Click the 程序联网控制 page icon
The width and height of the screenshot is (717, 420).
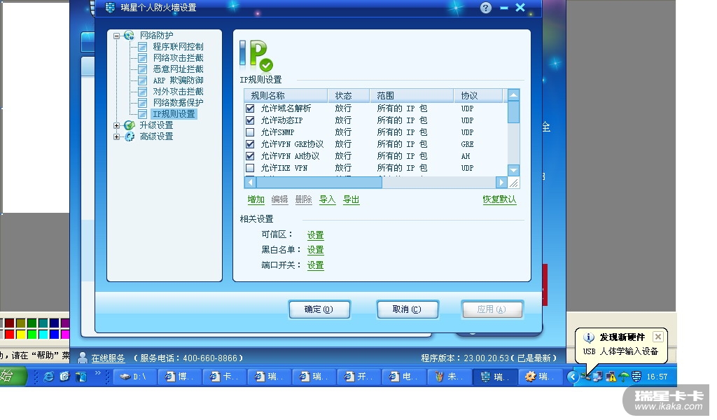tap(143, 47)
